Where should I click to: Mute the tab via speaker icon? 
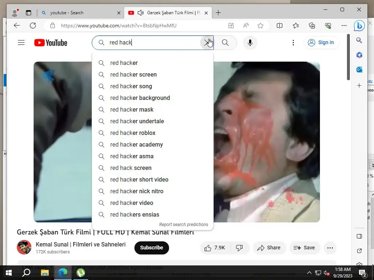[x=141, y=13]
